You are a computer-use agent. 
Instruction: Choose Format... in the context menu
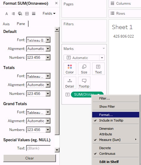coord(116,115)
